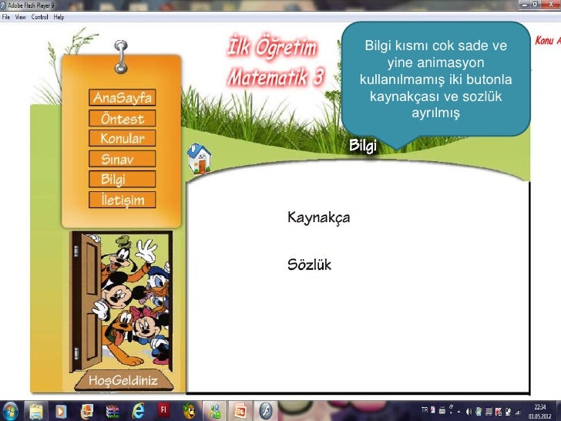Viewport: 561px width, 421px height.
Task: Click the Adobe Flash Player 9 title icon
Action: 3,5
